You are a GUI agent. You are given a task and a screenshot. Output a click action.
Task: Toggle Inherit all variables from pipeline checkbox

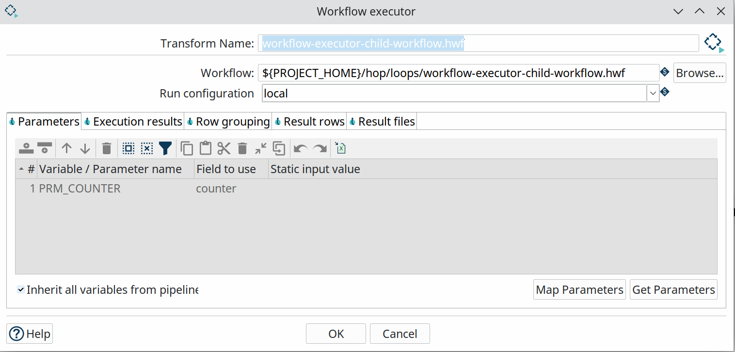(x=21, y=290)
